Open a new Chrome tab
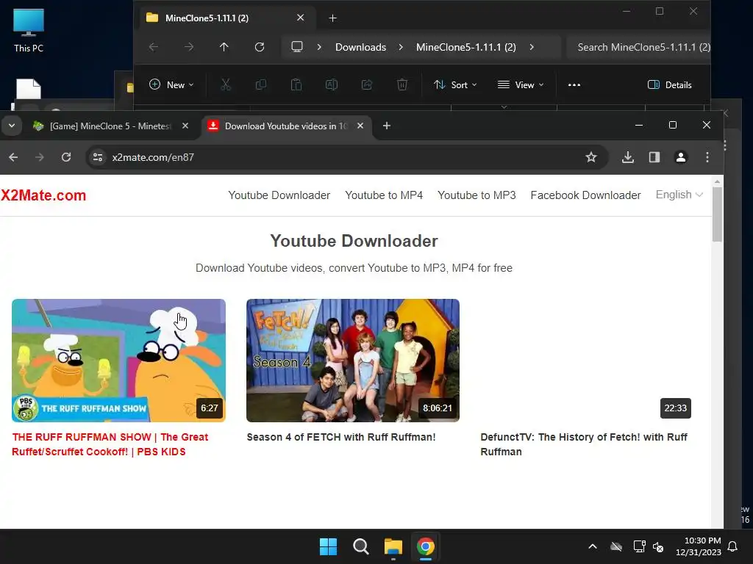Image resolution: width=753 pixels, height=564 pixels. tap(387, 126)
